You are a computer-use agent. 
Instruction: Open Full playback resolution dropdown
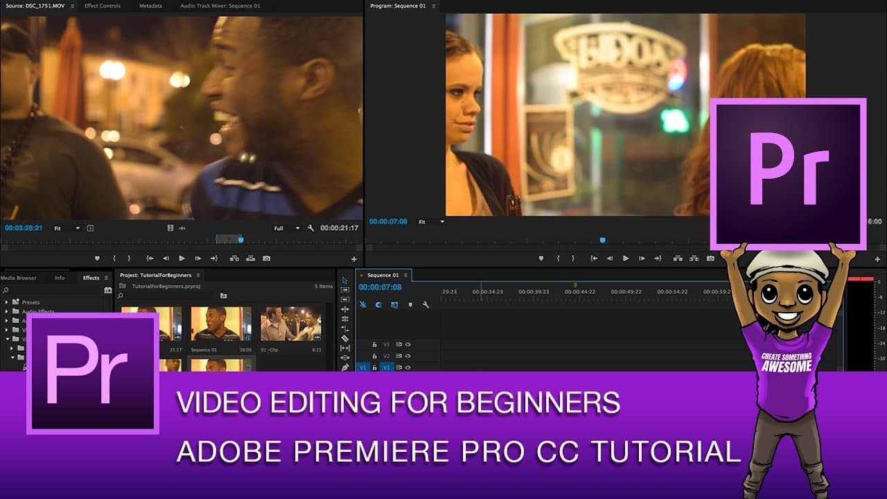(x=287, y=228)
